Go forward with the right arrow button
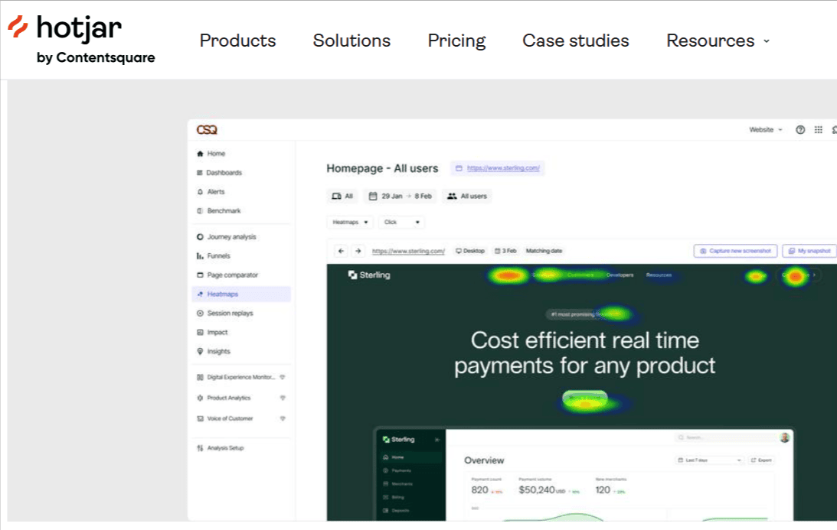 point(358,251)
